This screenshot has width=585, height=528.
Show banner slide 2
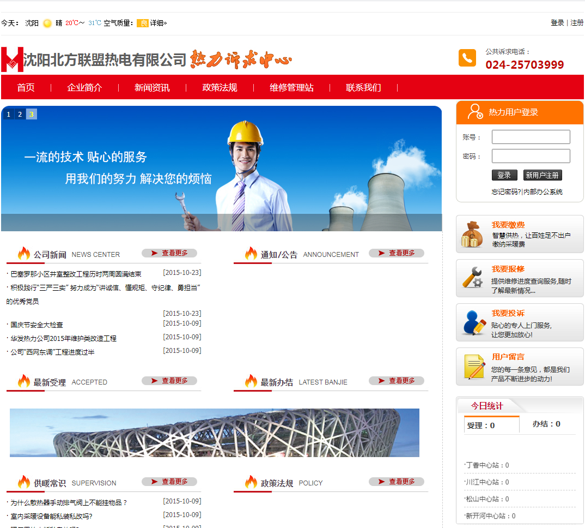pos(20,115)
